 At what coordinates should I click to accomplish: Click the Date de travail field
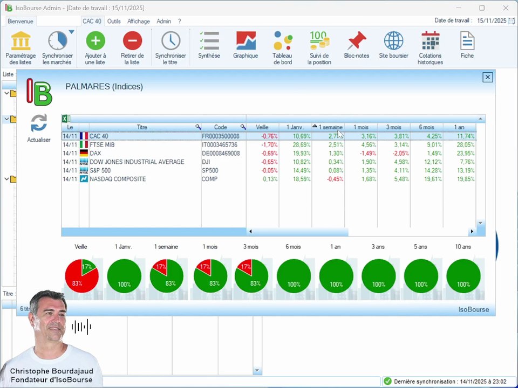coord(492,21)
